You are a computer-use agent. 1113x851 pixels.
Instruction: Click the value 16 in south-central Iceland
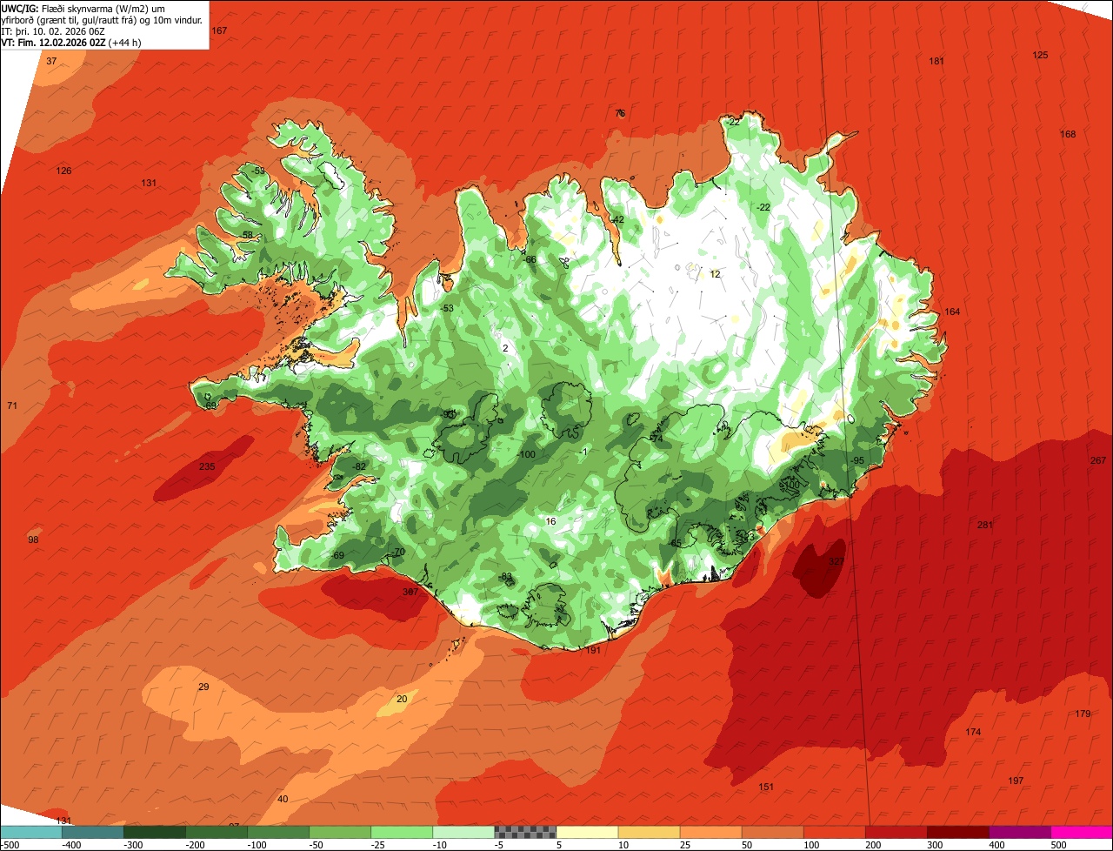550,521
